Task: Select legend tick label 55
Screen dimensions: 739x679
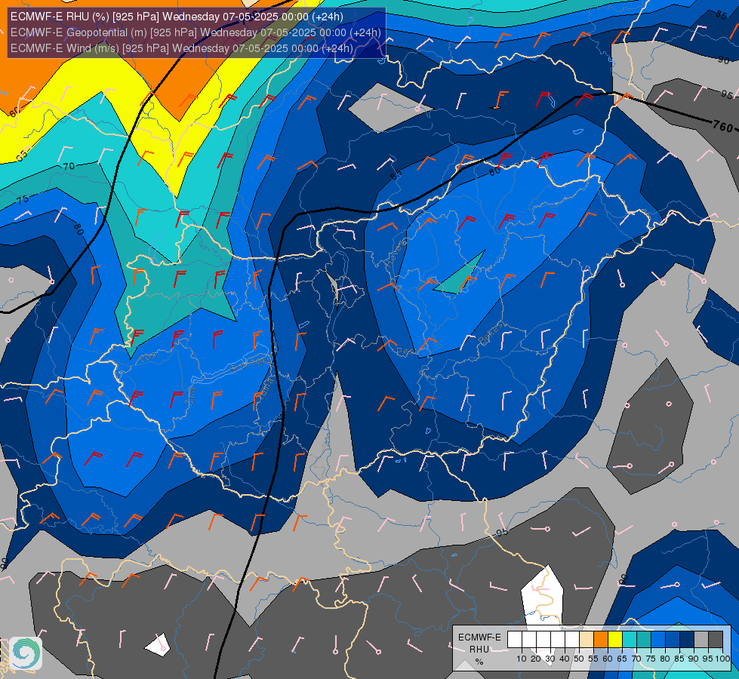Action: (593, 659)
